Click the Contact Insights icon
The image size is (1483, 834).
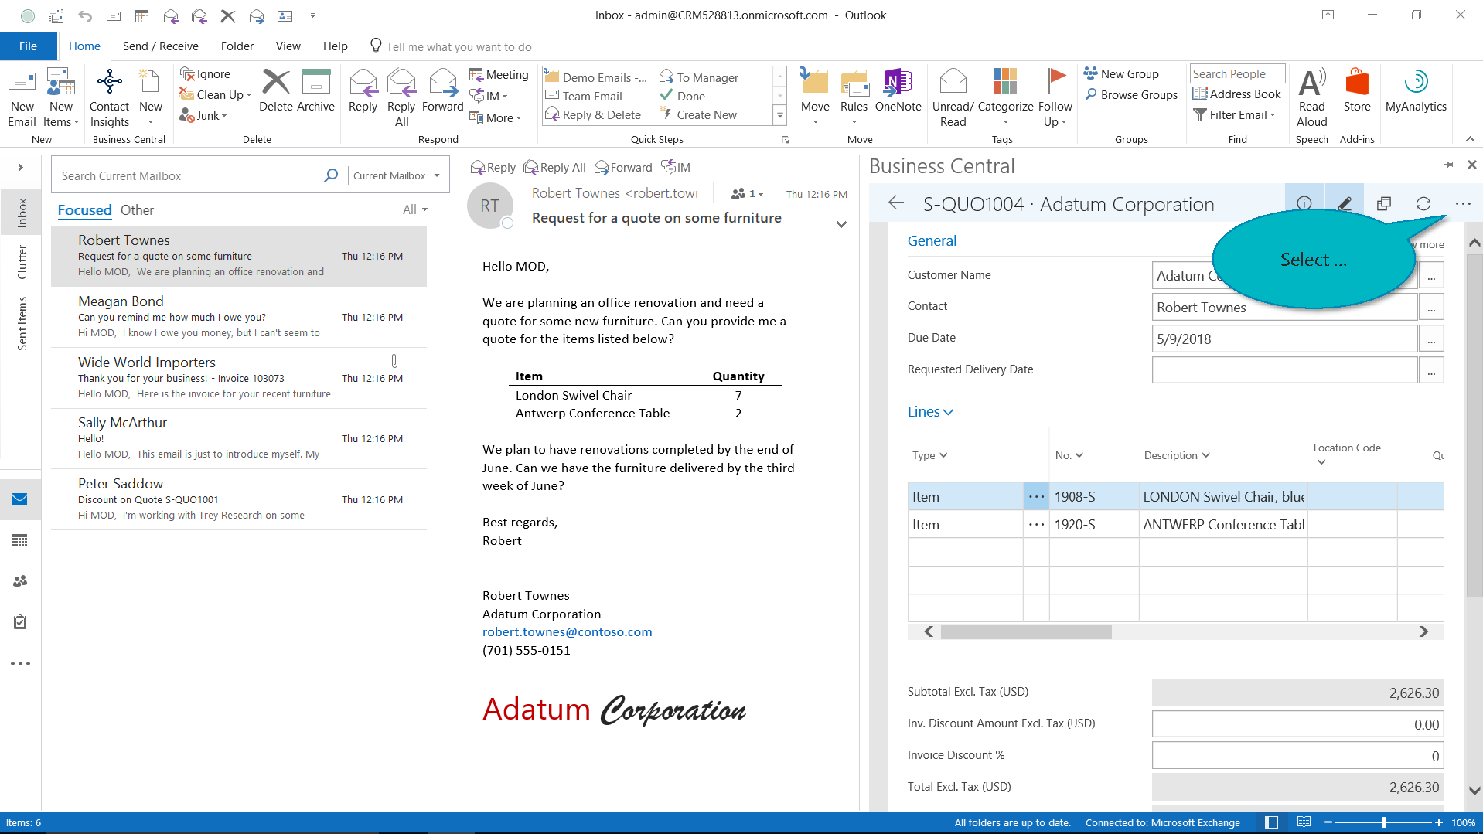[x=109, y=82]
